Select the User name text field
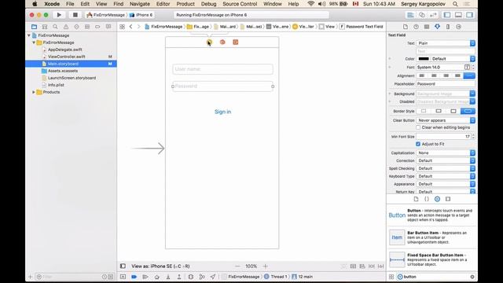Viewport: 503px width, 283px height. pos(222,69)
